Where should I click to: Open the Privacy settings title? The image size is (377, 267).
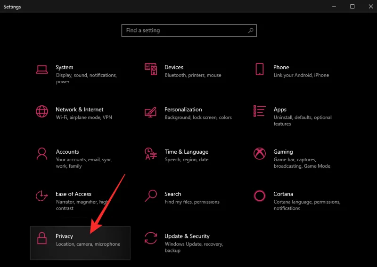(x=64, y=236)
